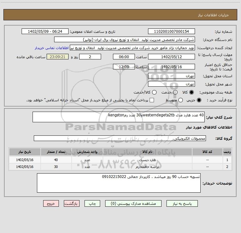Screen dimensions: 241x233
Task: Click the goods group field 'محصولات الکترونیکی'
Action: pyautogui.click(x=120, y=138)
